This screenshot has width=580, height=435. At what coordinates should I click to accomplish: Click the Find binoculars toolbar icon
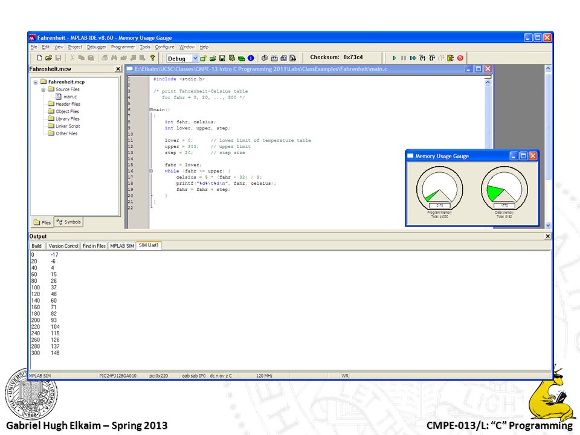(x=114, y=58)
